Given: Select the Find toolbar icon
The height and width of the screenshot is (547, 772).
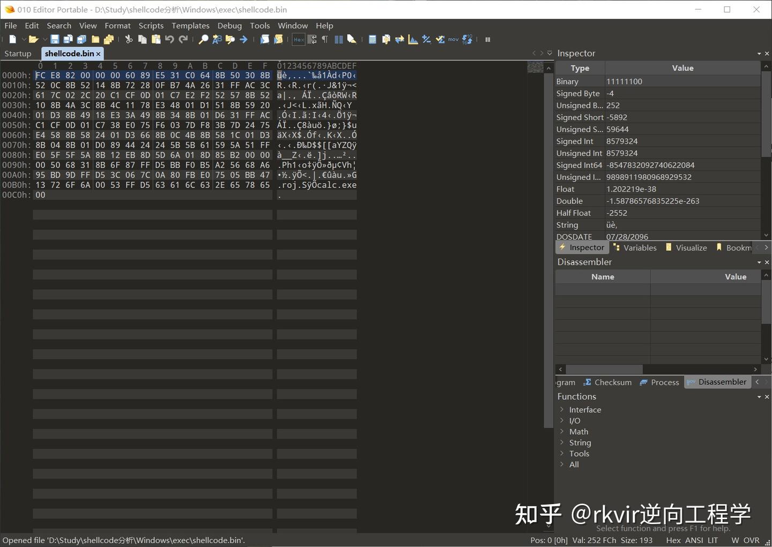Looking at the screenshot, I should (204, 39).
